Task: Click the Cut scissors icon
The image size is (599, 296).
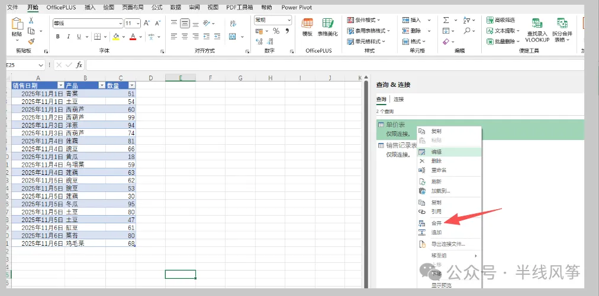Action: pos(31,21)
